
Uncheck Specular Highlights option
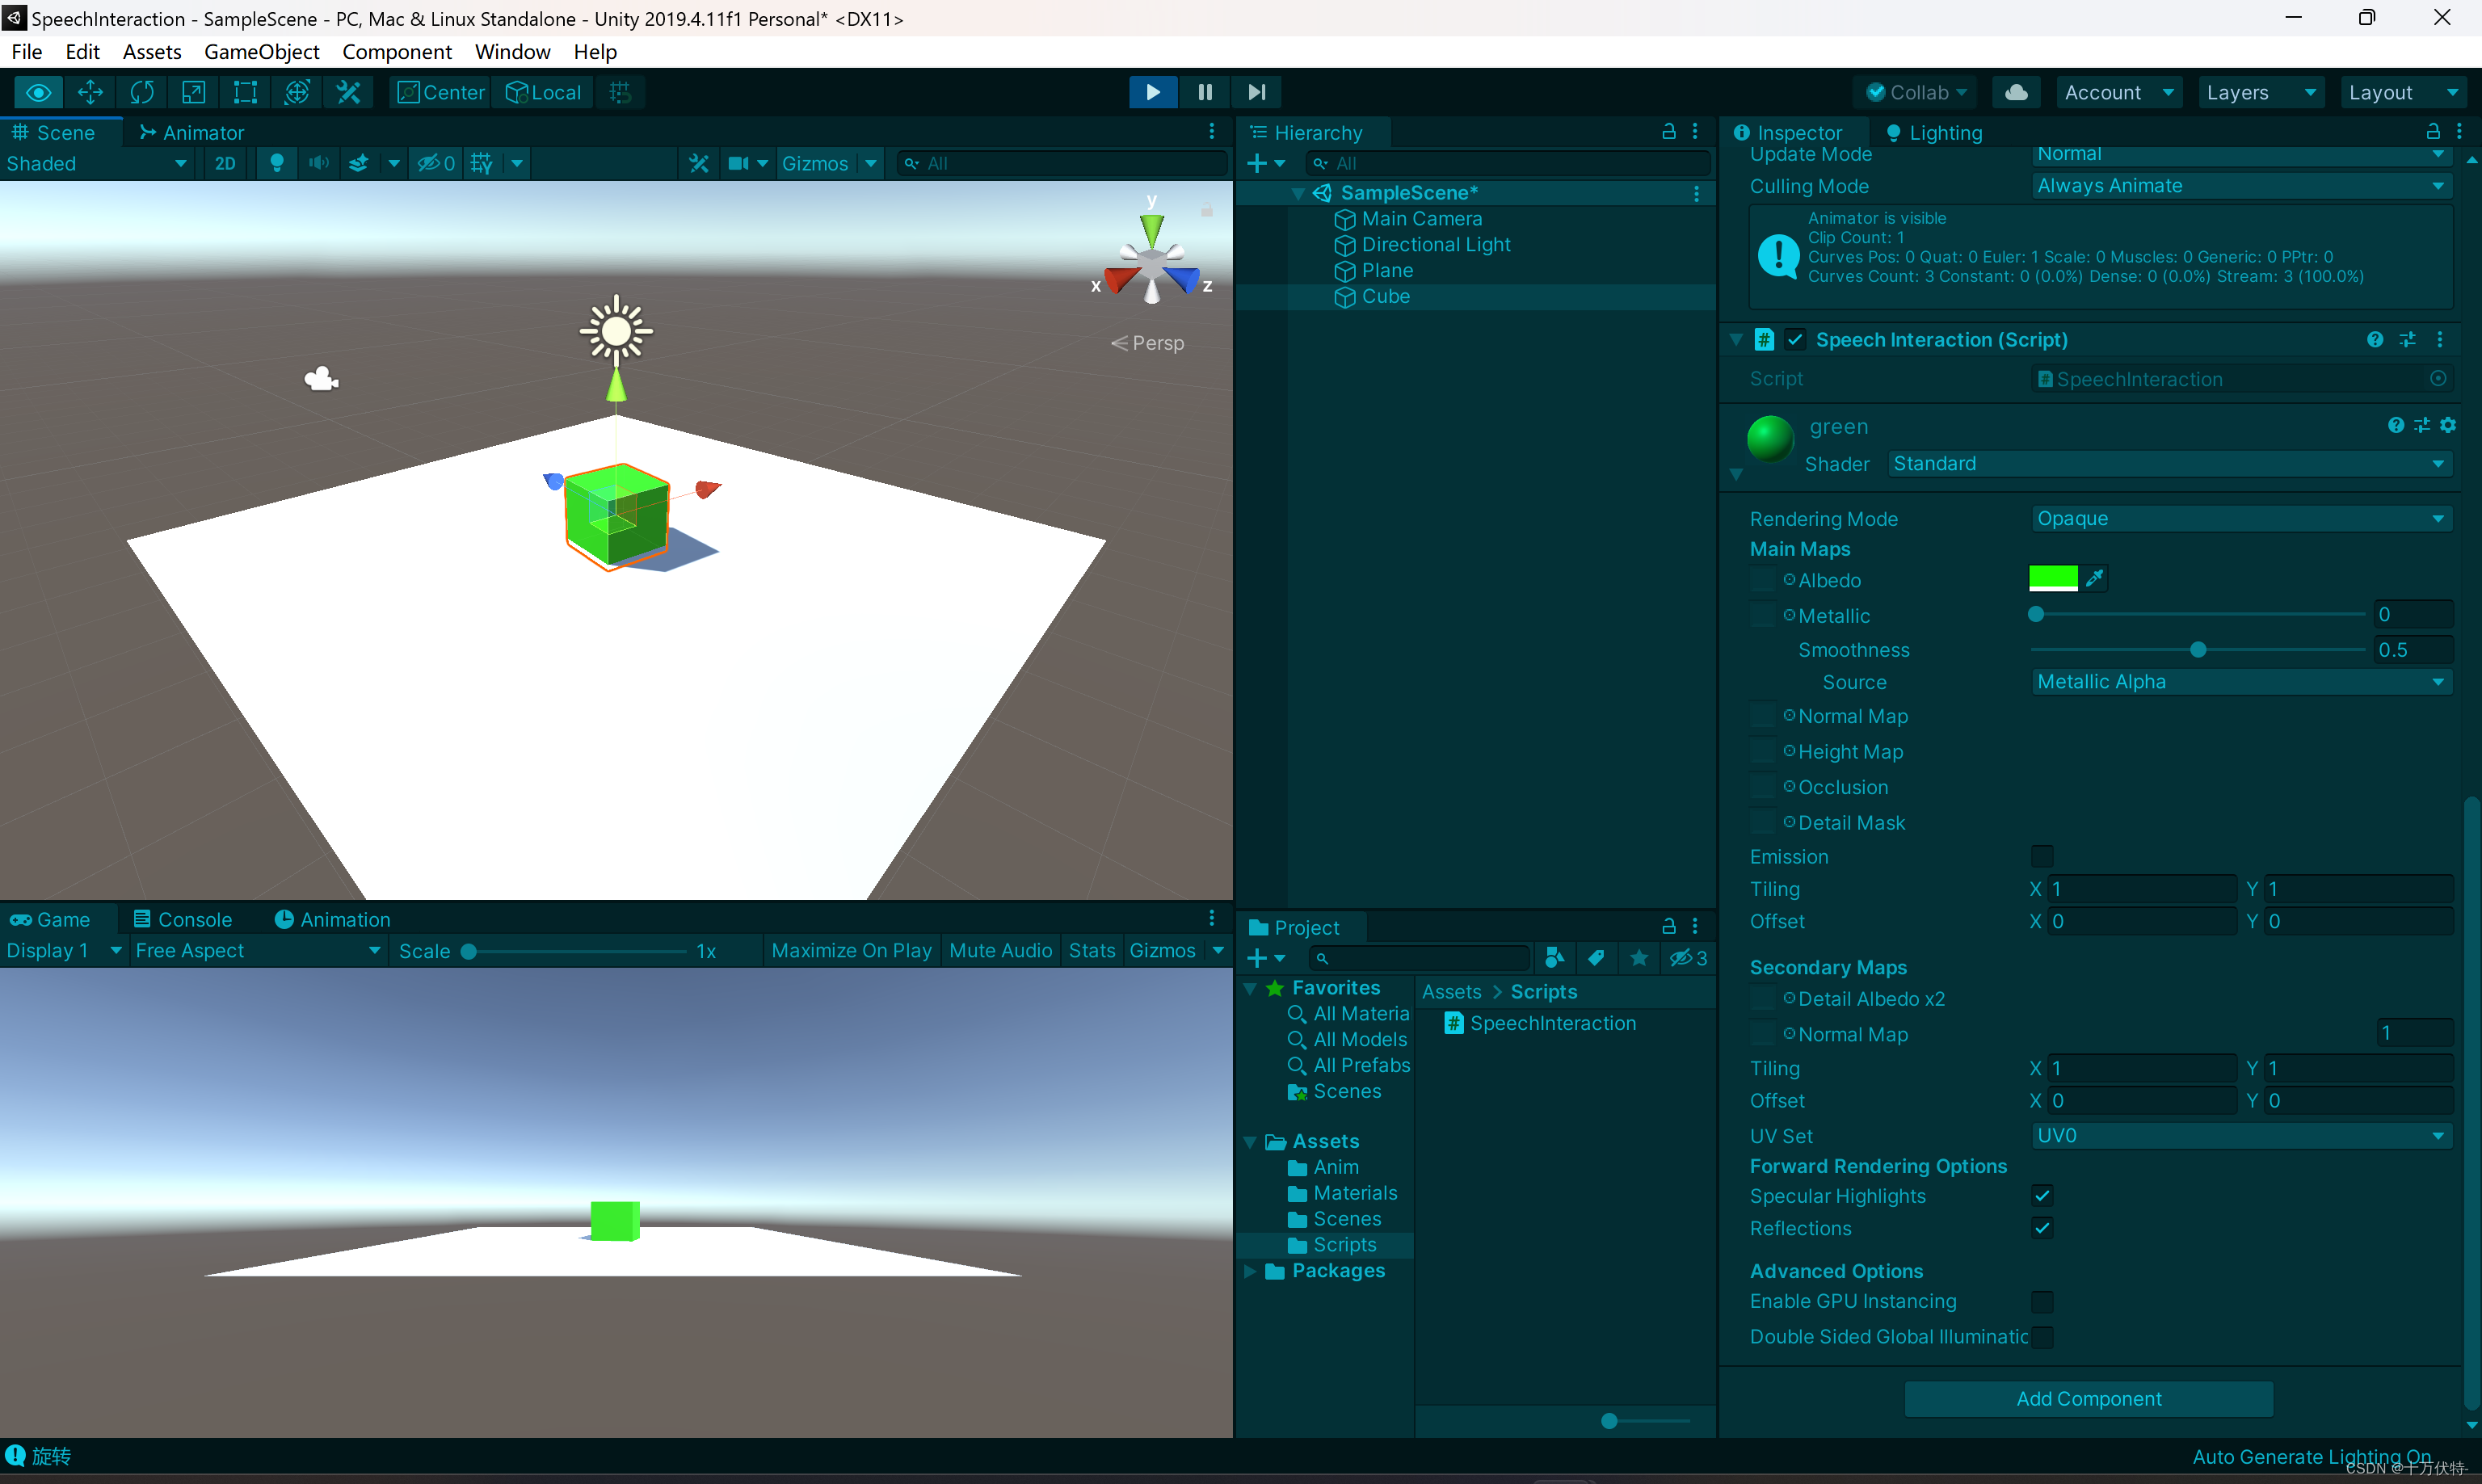pos(2042,1196)
